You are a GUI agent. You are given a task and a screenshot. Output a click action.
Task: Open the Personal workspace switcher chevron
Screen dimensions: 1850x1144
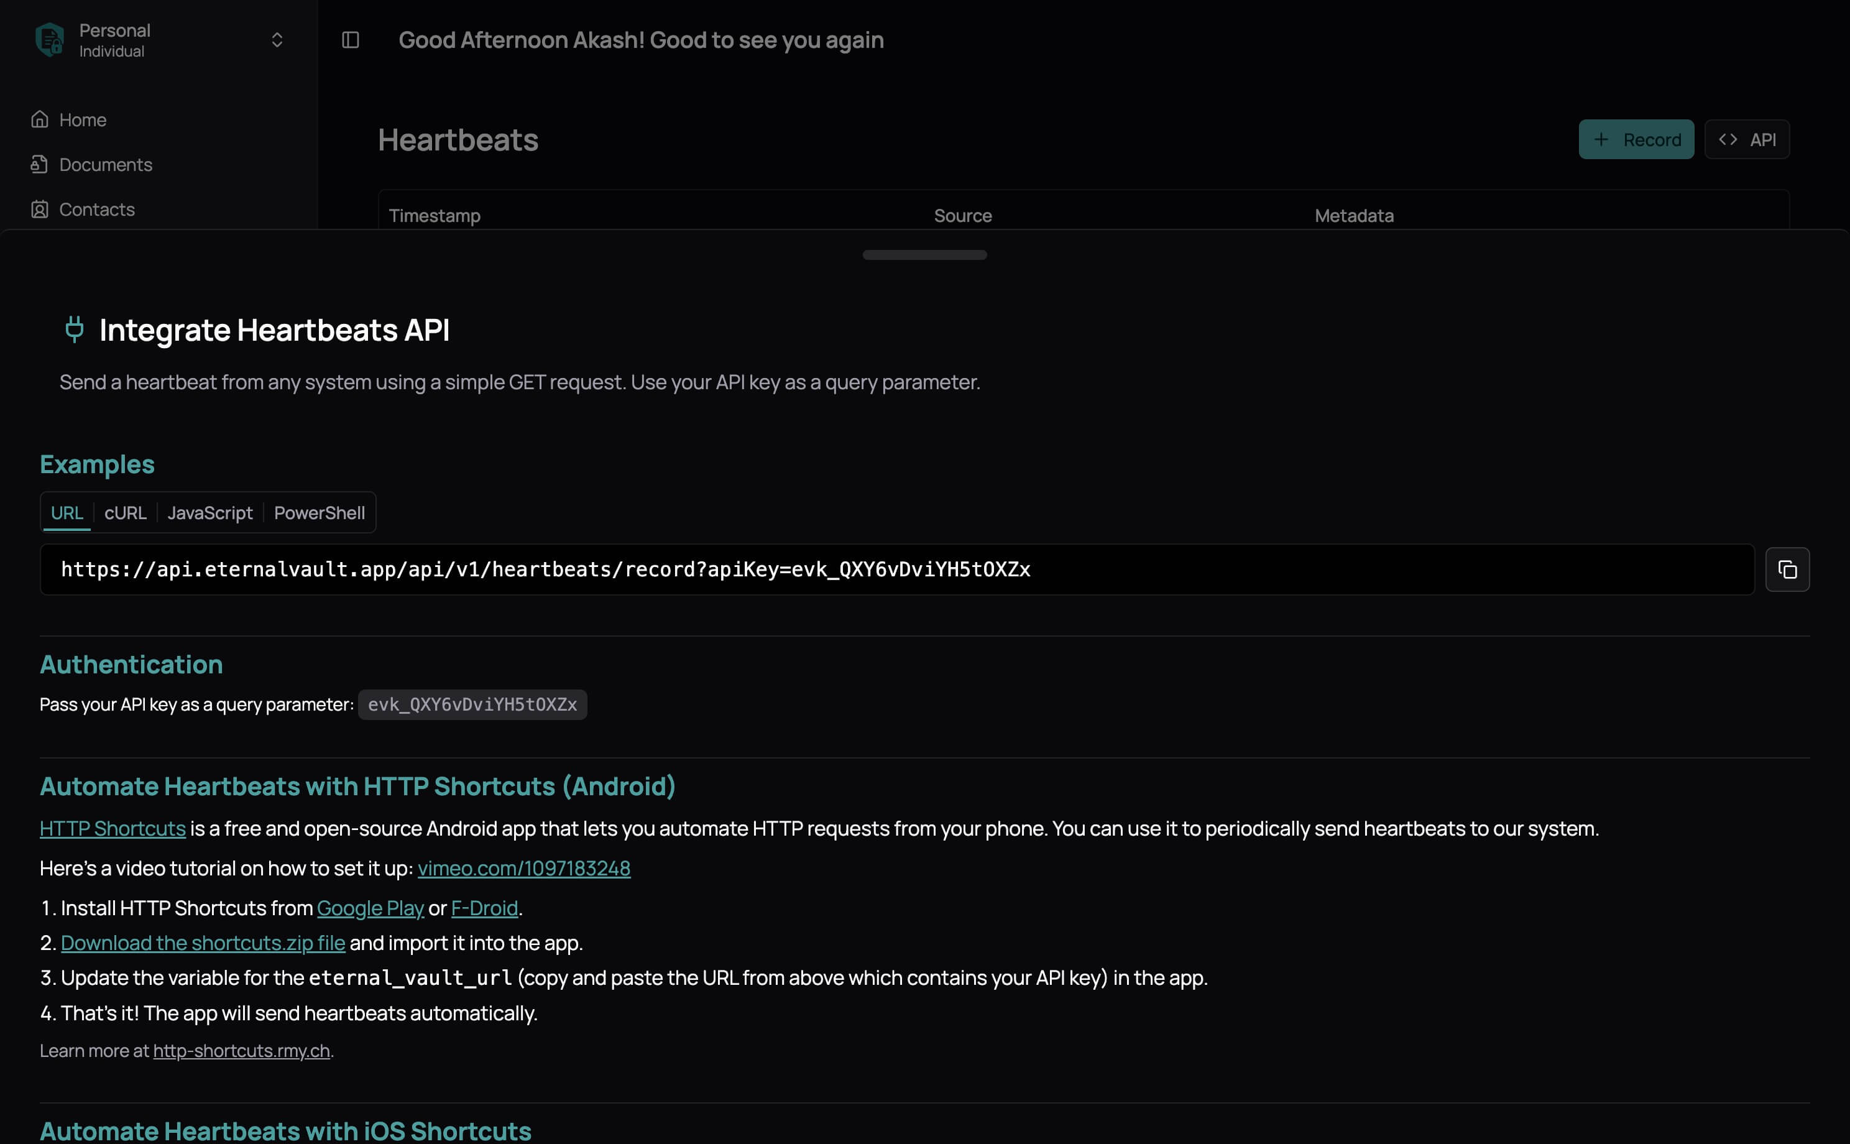click(277, 40)
